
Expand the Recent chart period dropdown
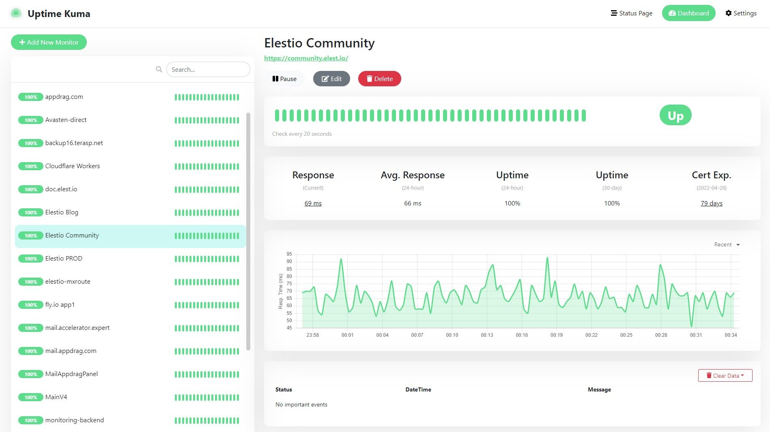pos(727,244)
